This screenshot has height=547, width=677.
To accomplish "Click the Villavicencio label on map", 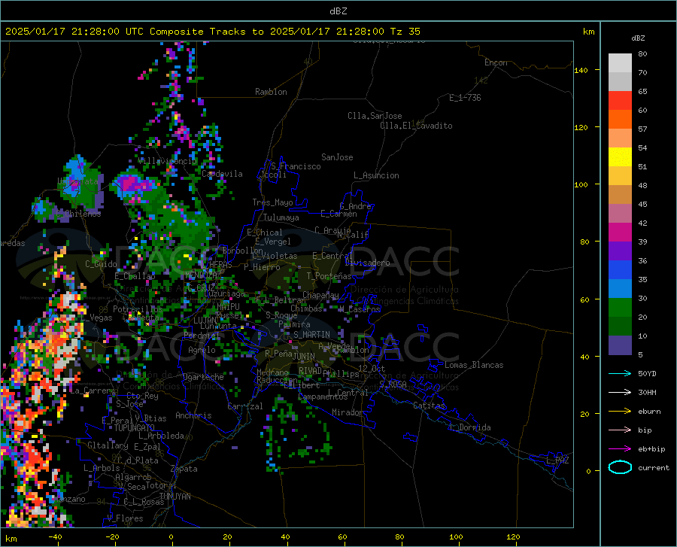I will pos(168,161).
